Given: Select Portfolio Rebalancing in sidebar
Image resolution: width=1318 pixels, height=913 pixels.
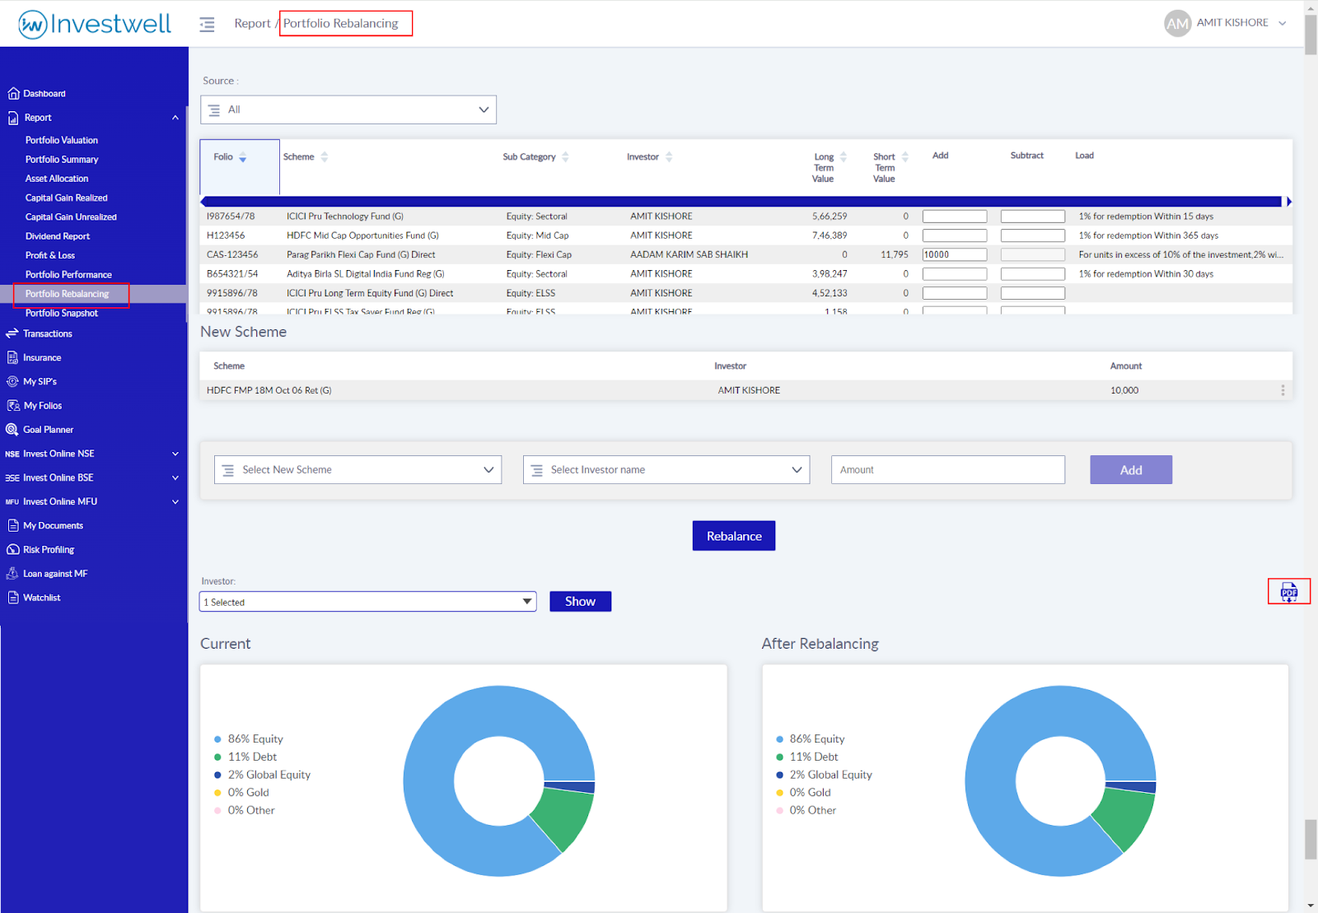Looking at the screenshot, I should point(68,294).
